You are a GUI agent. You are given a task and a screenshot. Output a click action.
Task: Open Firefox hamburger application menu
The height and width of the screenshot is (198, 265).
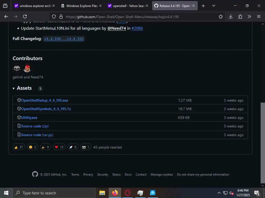[259, 16]
